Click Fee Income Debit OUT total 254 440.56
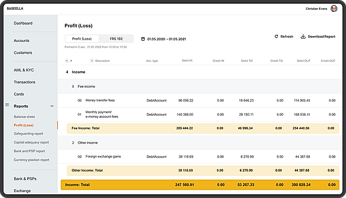Viewport: 346px width, 198px height. point(301,128)
